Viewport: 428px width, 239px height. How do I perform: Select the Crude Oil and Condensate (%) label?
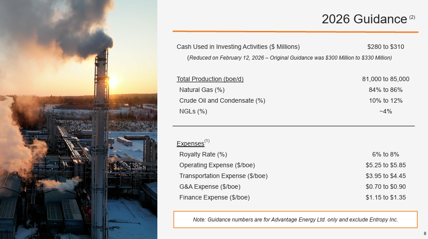pyautogui.click(x=222, y=100)
